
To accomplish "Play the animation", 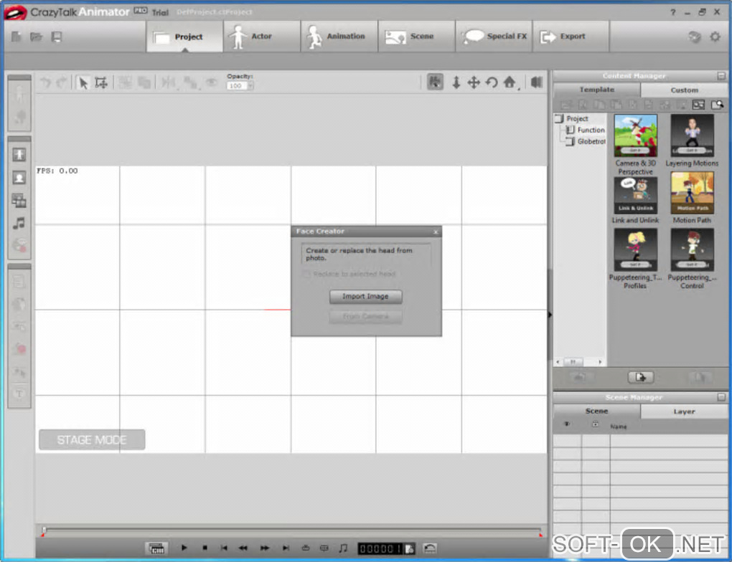I will pos(184,548).
